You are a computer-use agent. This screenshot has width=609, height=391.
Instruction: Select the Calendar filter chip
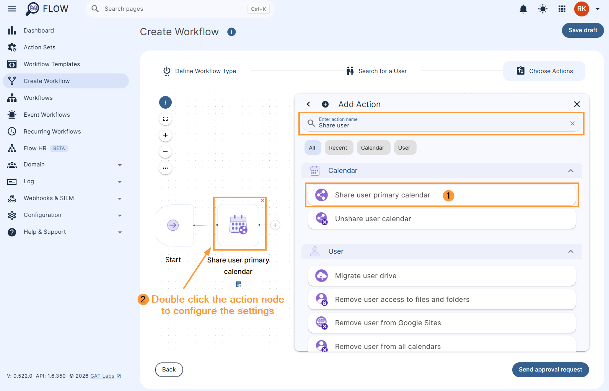coord(373,148)
